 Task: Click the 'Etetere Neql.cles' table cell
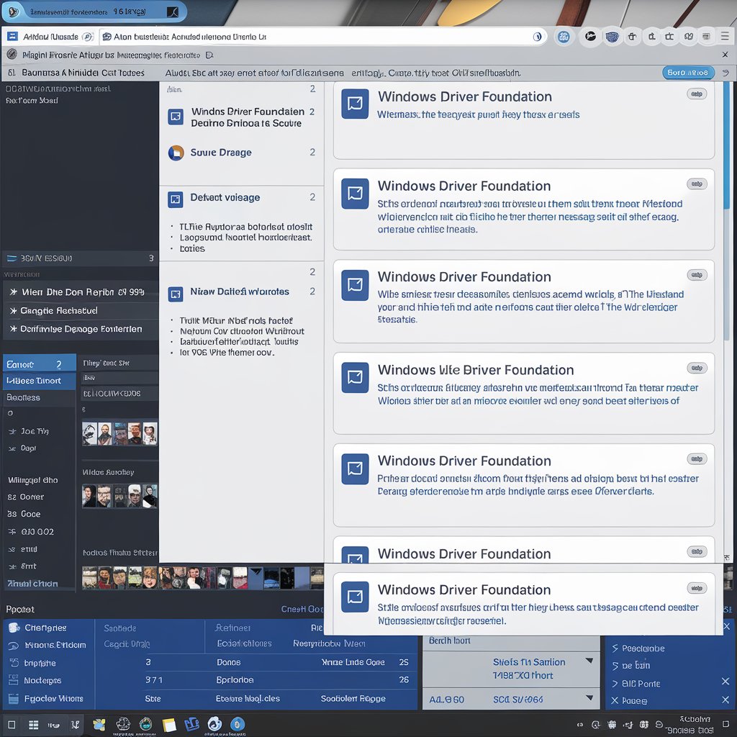click(x=248, y=698)
